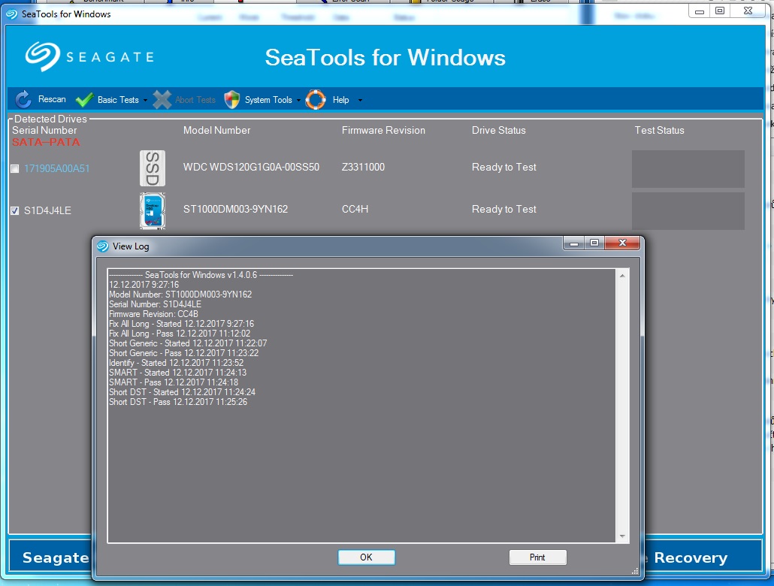Viewport: 774px width, 586px height.
Task: Open the serial number link 171905A00A51
Action: click(x=57, y=169)
